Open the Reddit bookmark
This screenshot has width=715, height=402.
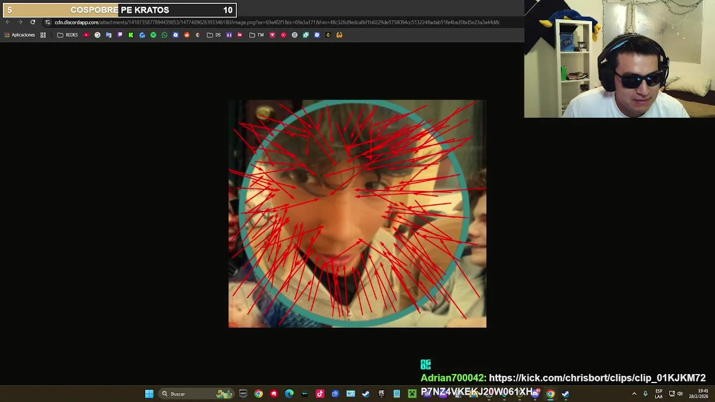point(187,35)
